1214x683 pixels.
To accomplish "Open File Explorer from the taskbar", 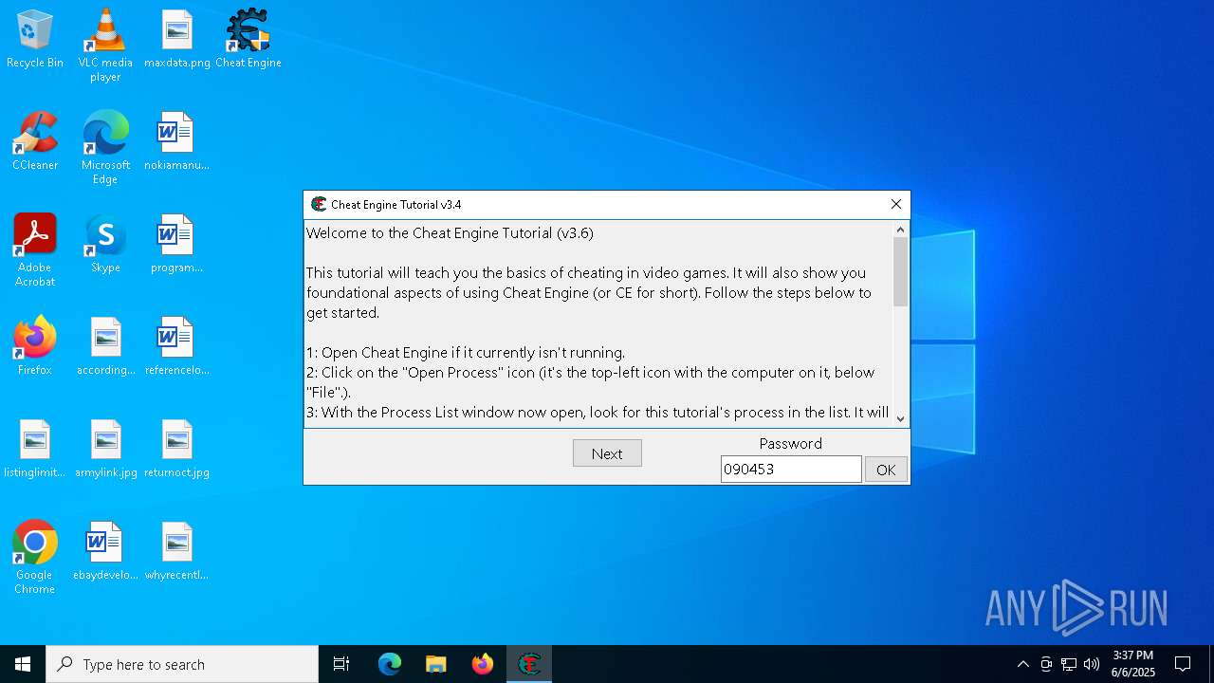I will point(435,664).
